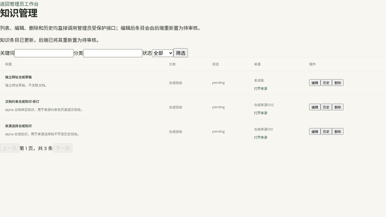Click description starting alpha 合成知识

[43, 134]
